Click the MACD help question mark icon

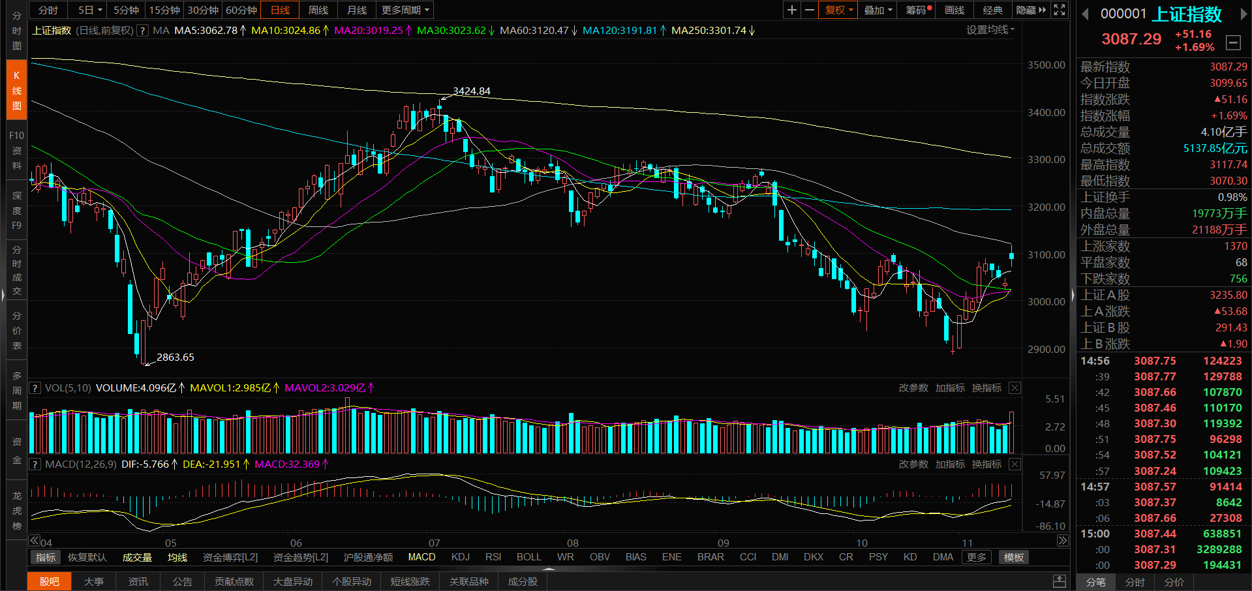35,464
